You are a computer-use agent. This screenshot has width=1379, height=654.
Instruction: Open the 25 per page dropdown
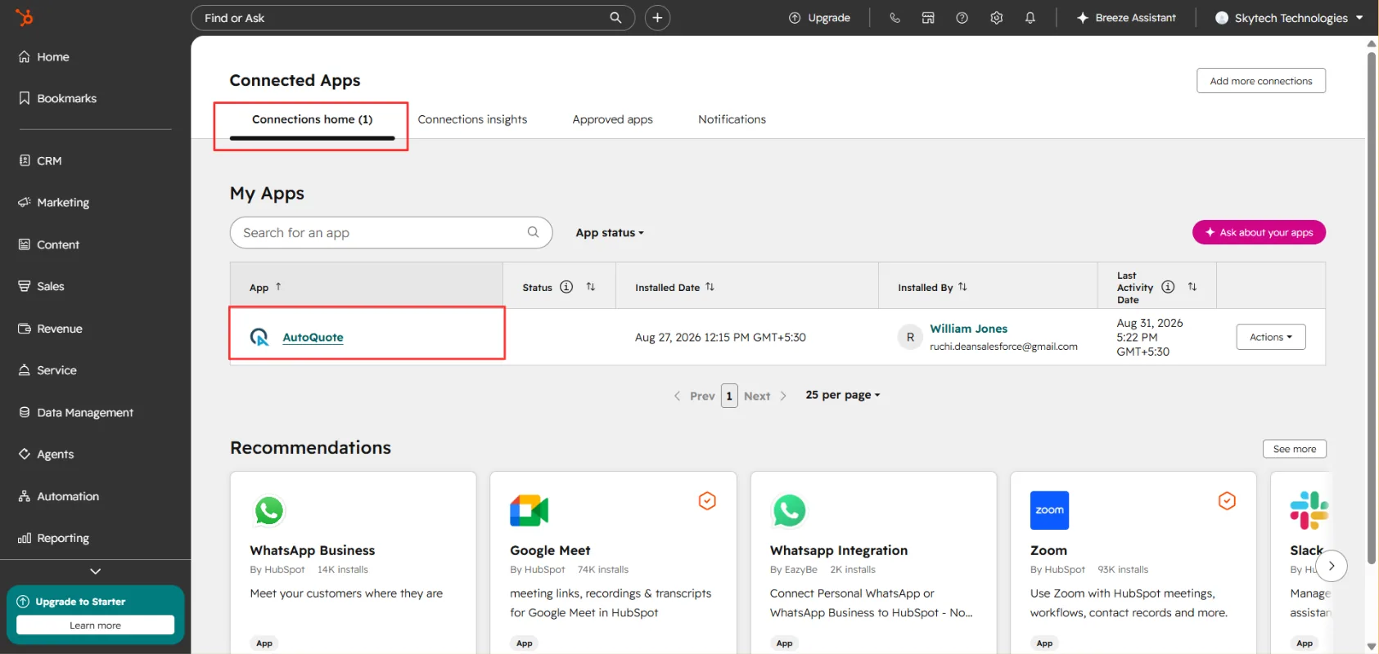tap(843, 395)
